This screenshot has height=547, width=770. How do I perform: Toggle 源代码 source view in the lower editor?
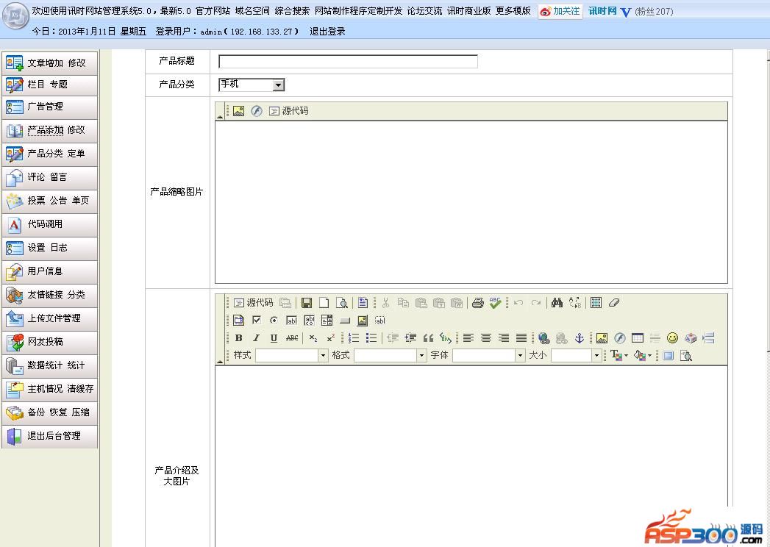point(253,303)
